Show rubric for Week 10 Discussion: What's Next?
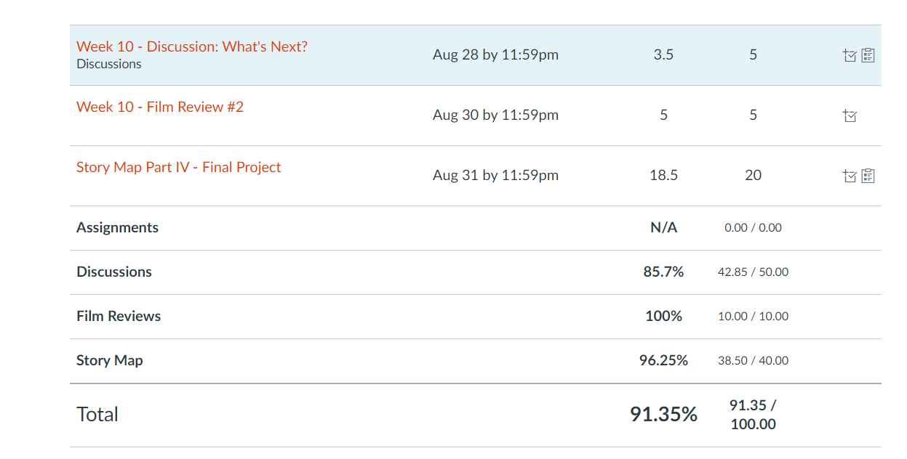Screen dimensions: 907x459 868,55
